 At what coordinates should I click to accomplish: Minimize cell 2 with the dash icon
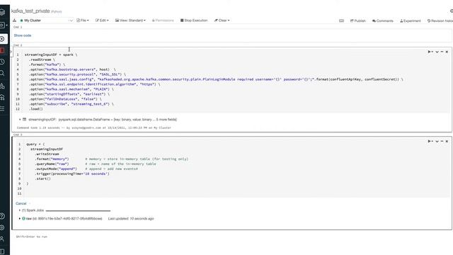click(442, 52)
